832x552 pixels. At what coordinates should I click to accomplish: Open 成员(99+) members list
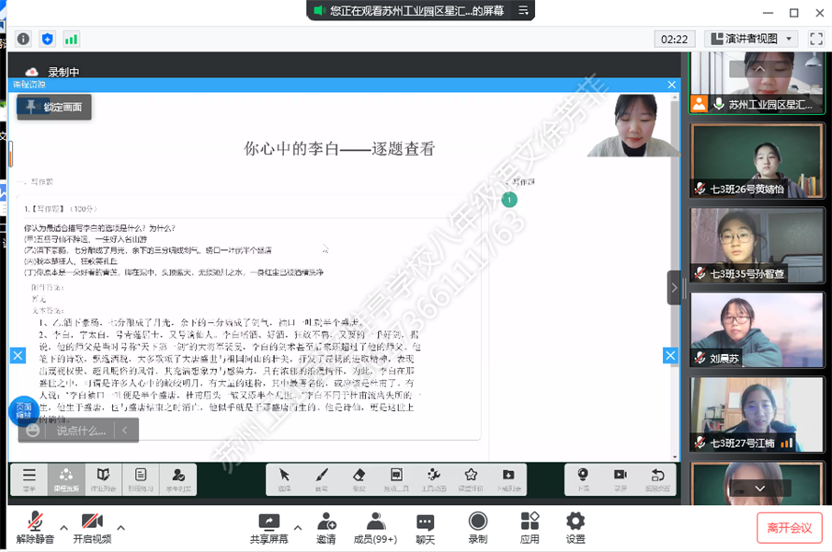[x=376, y=527]
